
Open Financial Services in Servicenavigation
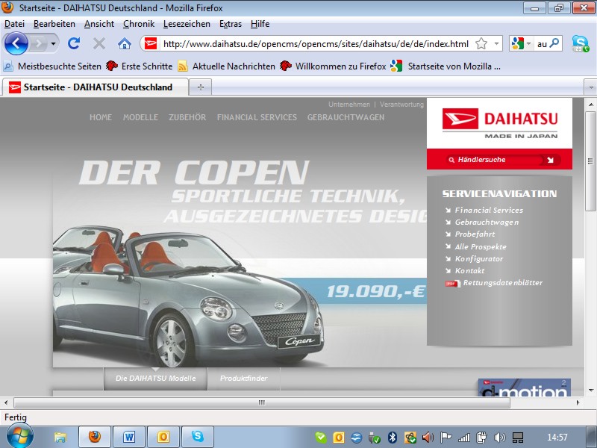489,210
